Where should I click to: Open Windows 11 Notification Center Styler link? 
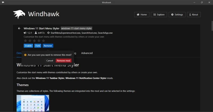(x=86, y=78)
